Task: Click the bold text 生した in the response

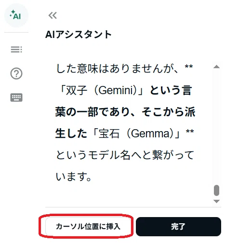Action: (x=71, y=134)
